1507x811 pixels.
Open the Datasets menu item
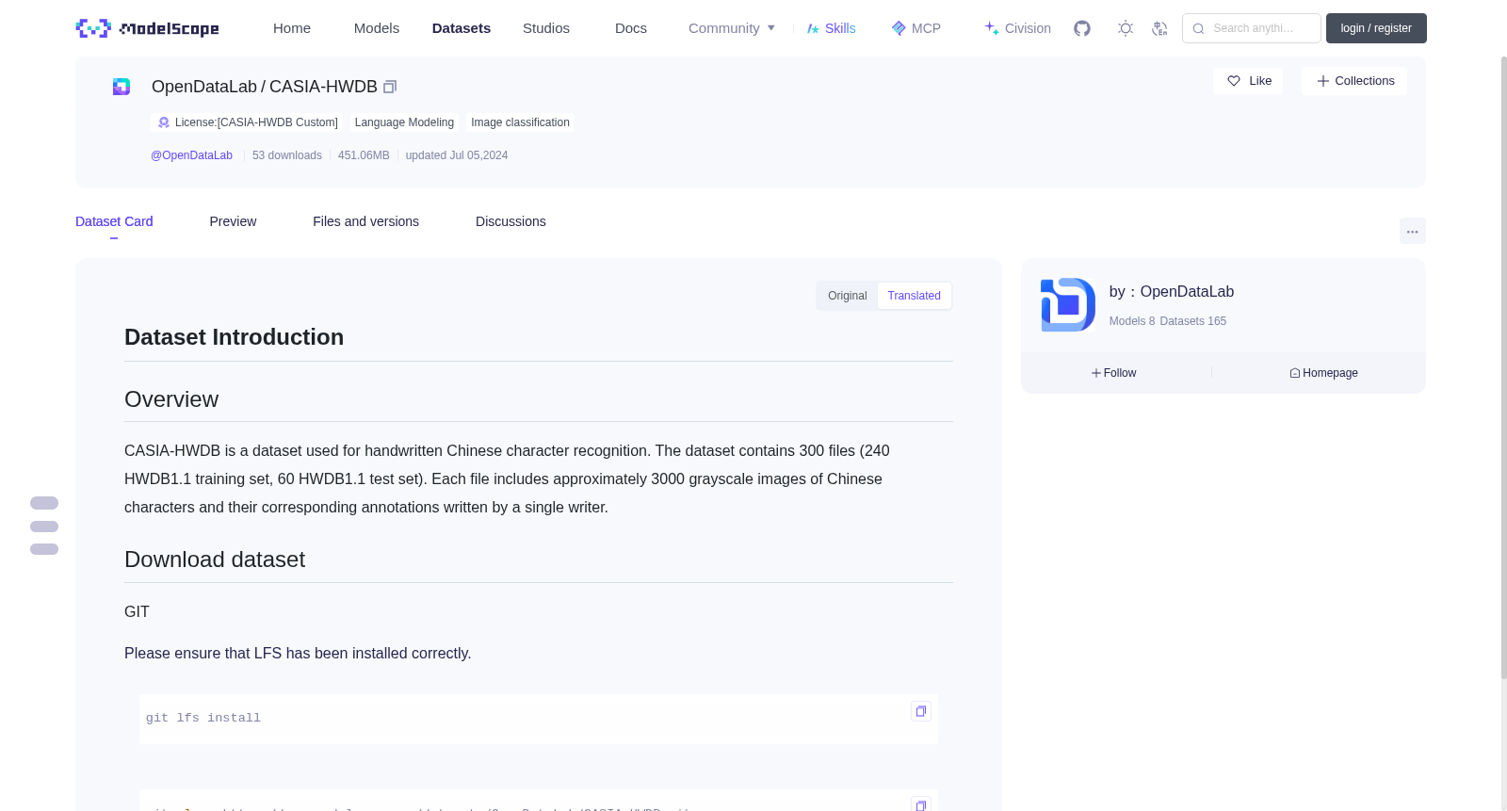(462, 28)
